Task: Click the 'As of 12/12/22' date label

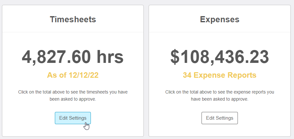Action: click(73, 75)
